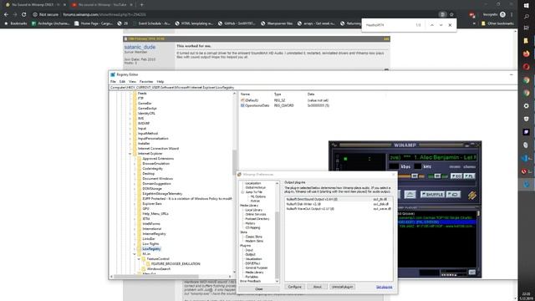Select the highlighted blue Winamp playlist entry

click(x=436, y=222)
